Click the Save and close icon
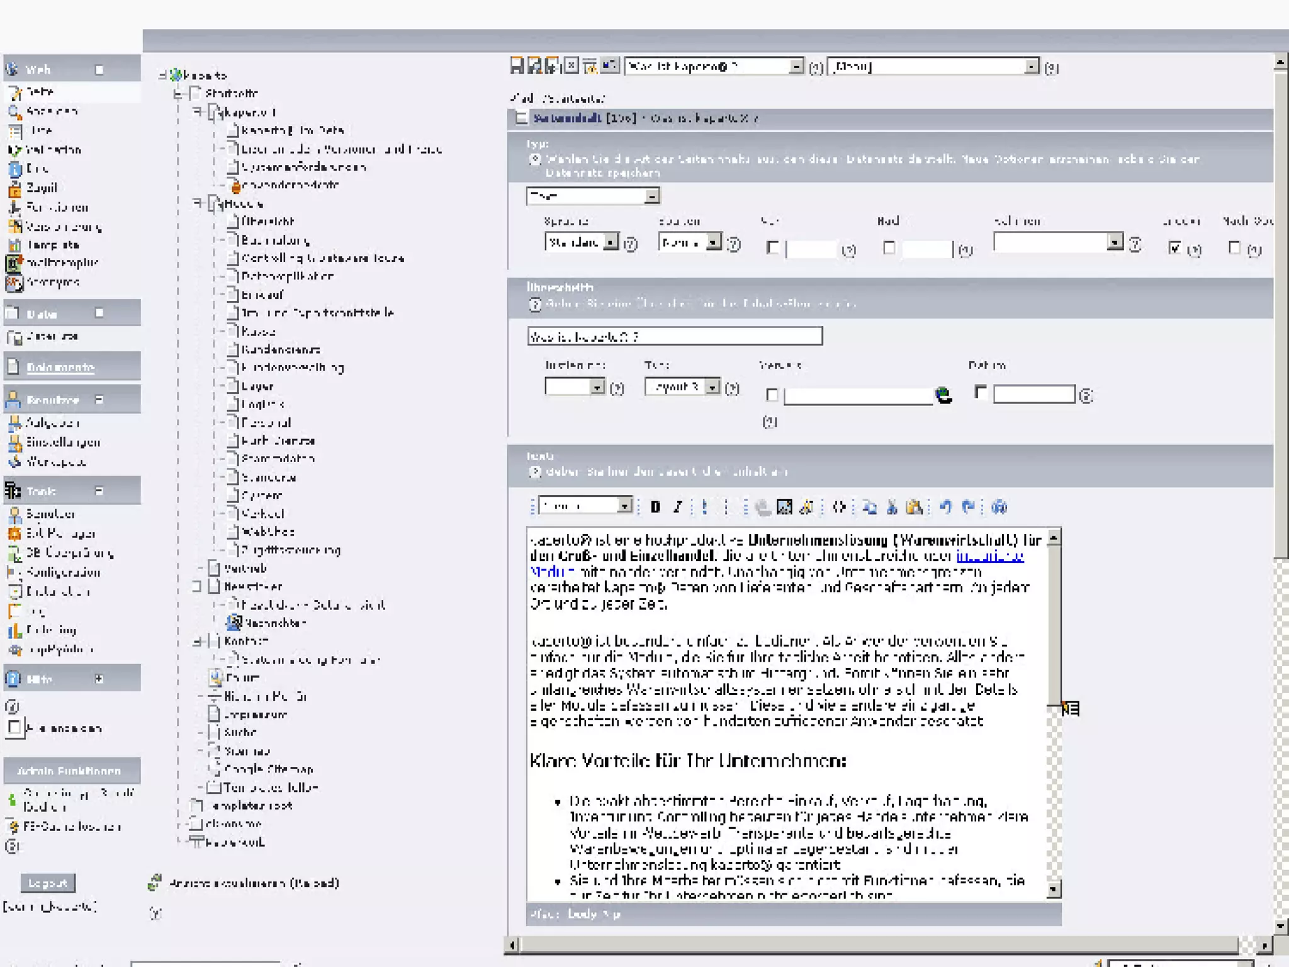This screenshot has height=967, width=1289. point(553,66)
